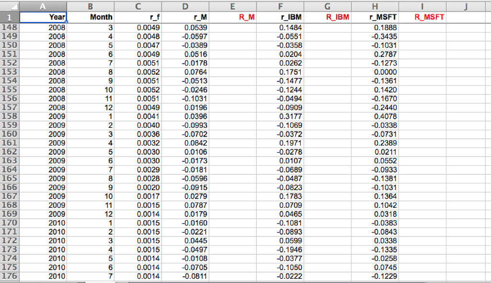The height and width of the screenshot is (283, 491).
Task: Click the red 'R_MSFT' header cell
Action: 422,17
